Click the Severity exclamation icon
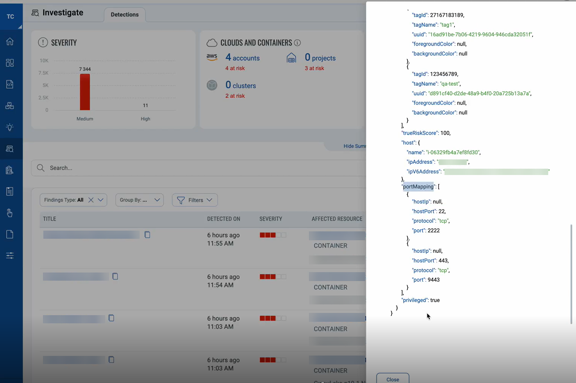The height and width of the screenshot is (383, 576). point(43,43)
